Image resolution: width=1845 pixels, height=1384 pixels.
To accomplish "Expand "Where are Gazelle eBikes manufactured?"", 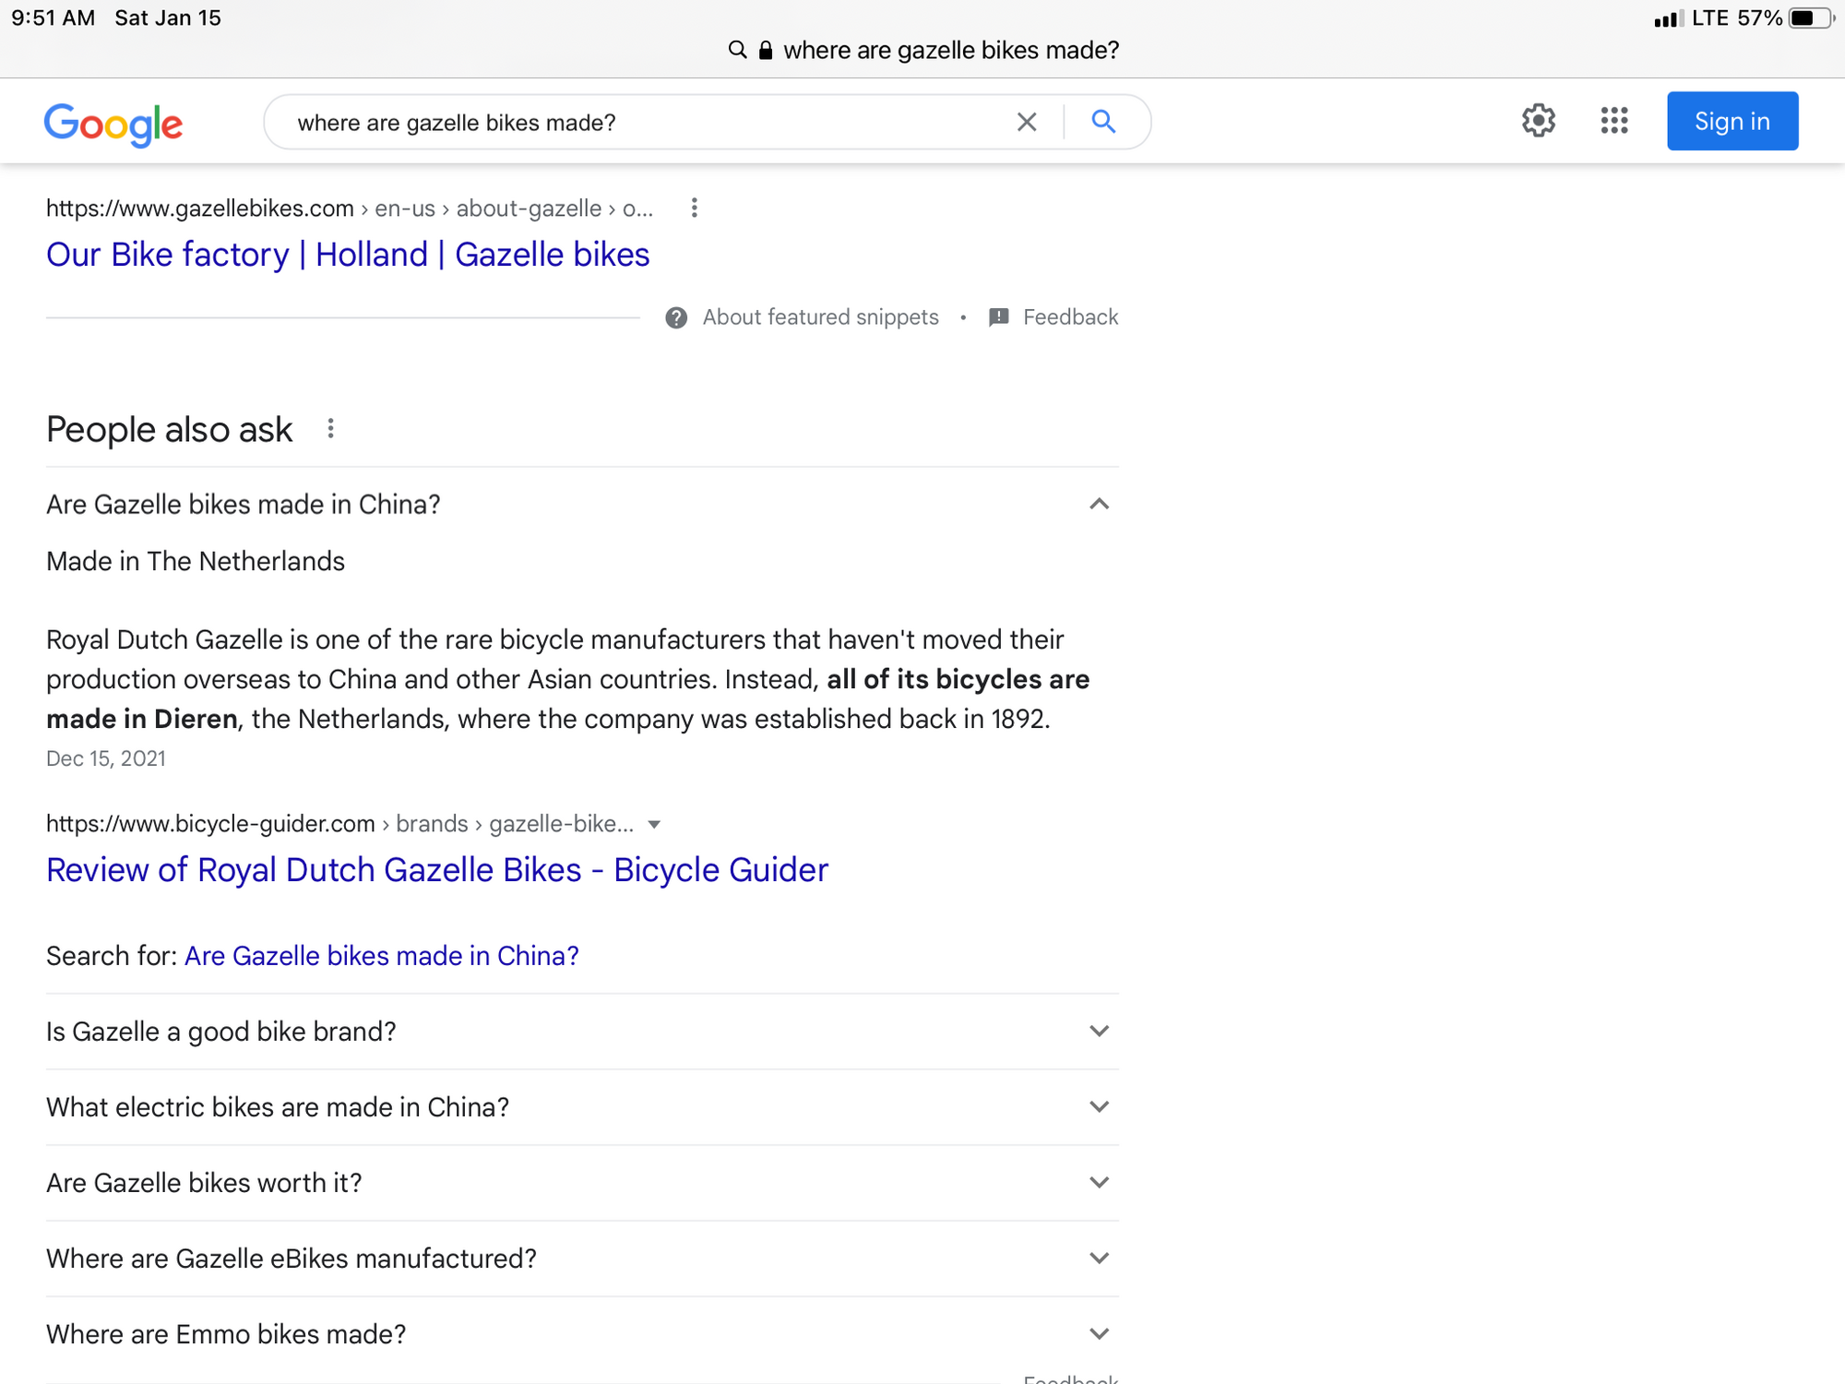I will pos(1099,1259).
